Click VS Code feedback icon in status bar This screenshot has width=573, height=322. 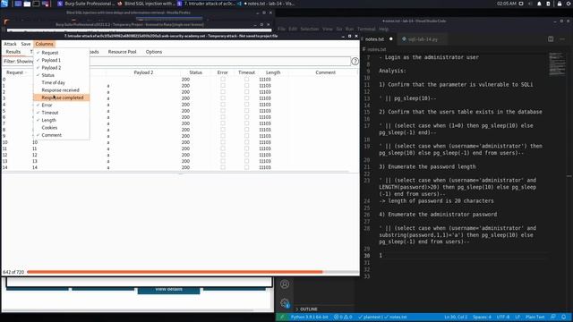[x=553, y=317]
